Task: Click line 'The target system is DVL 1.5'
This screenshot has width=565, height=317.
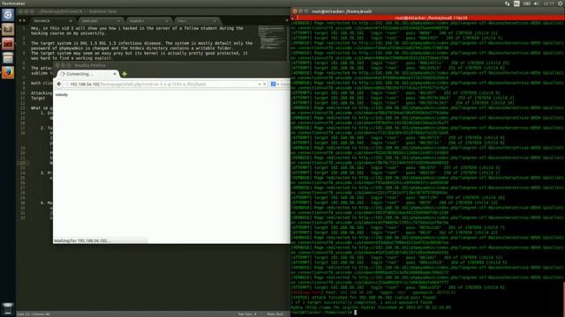Action: tap(141, 43)
